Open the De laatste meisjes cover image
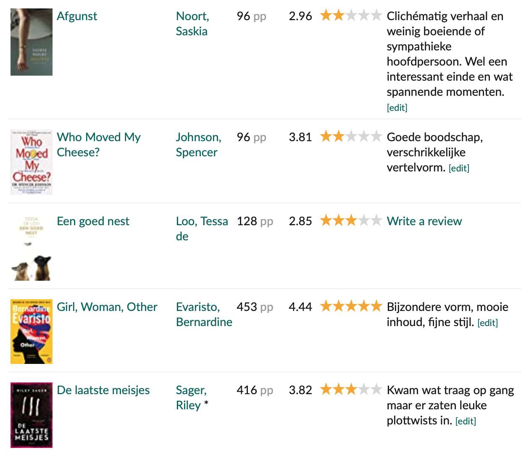The image size is (521, 453). (x=32, y=415)
